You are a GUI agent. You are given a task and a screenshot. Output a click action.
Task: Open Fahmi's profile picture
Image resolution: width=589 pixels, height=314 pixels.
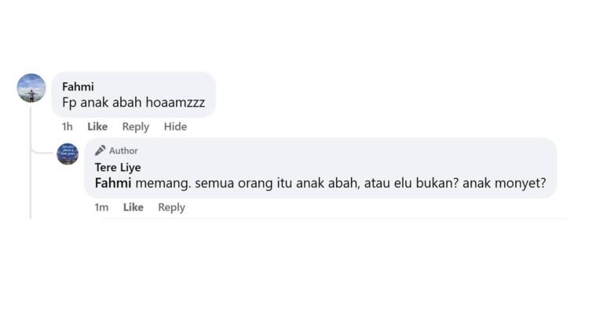coord(31,88)
